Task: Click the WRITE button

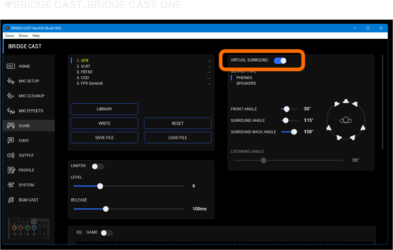Action: 104,123
